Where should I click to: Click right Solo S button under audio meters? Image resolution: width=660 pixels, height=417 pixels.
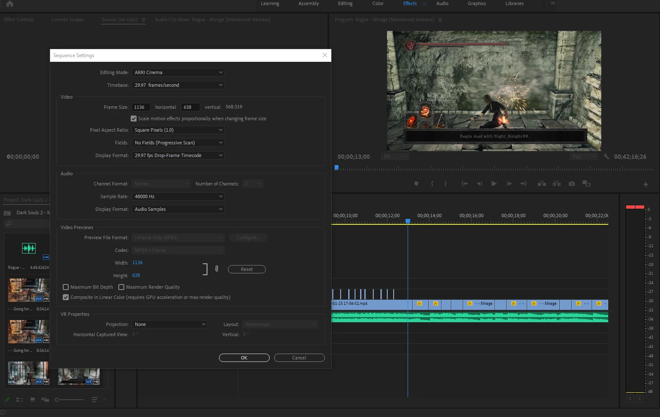639,399
